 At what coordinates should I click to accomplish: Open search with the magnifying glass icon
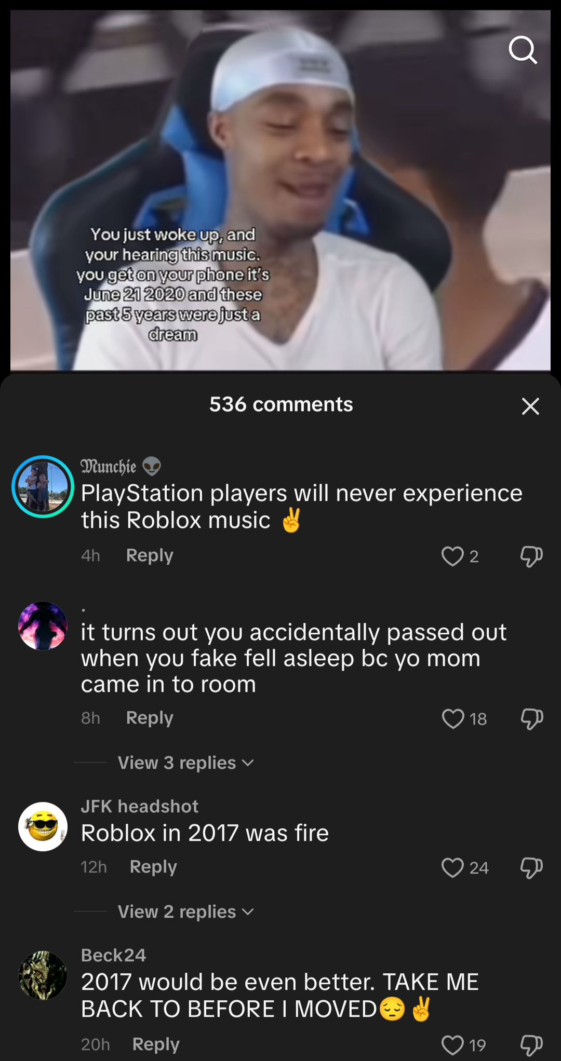[x=523, y=50]
